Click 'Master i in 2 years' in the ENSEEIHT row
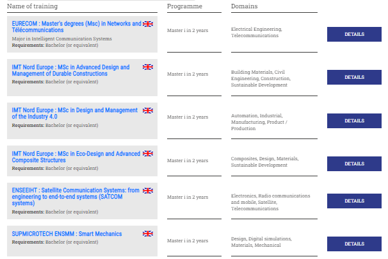The height and width of the screenshot is (259, 388). [x=188, y=197]
